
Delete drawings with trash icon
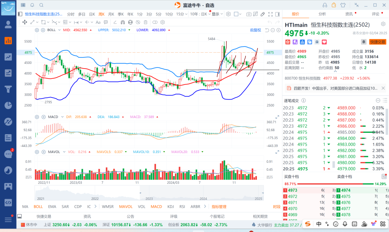(x=146, y=22)
